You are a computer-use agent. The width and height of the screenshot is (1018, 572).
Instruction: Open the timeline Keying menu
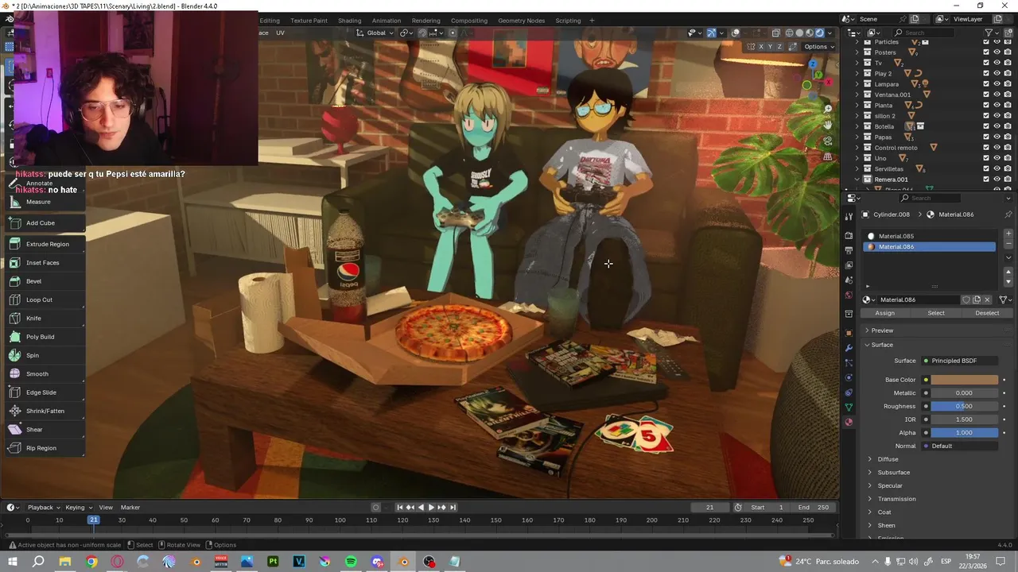[x=77, y=508]
